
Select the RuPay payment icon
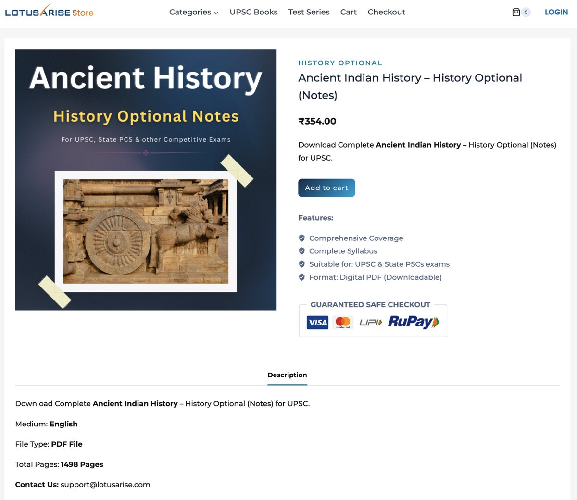(413, 322)
